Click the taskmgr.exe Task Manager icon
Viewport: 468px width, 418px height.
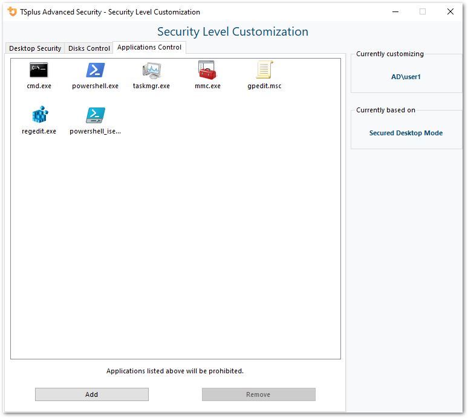pyautogui.click(x=151, y=71)
